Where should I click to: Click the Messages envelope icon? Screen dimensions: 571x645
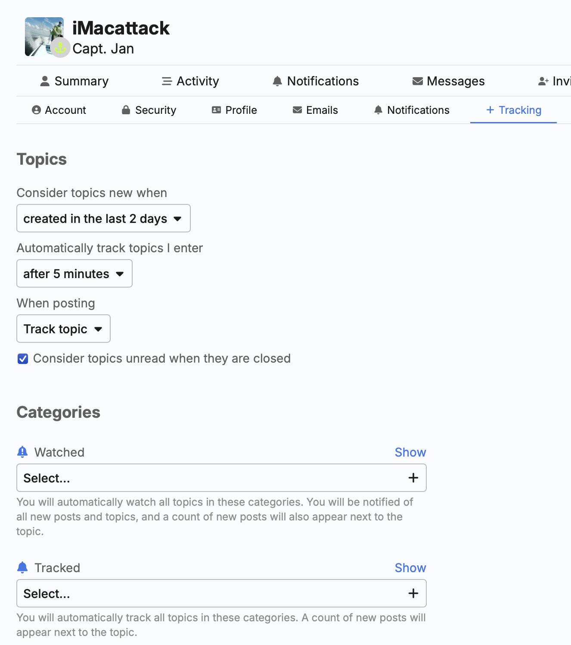pos(417,81)
